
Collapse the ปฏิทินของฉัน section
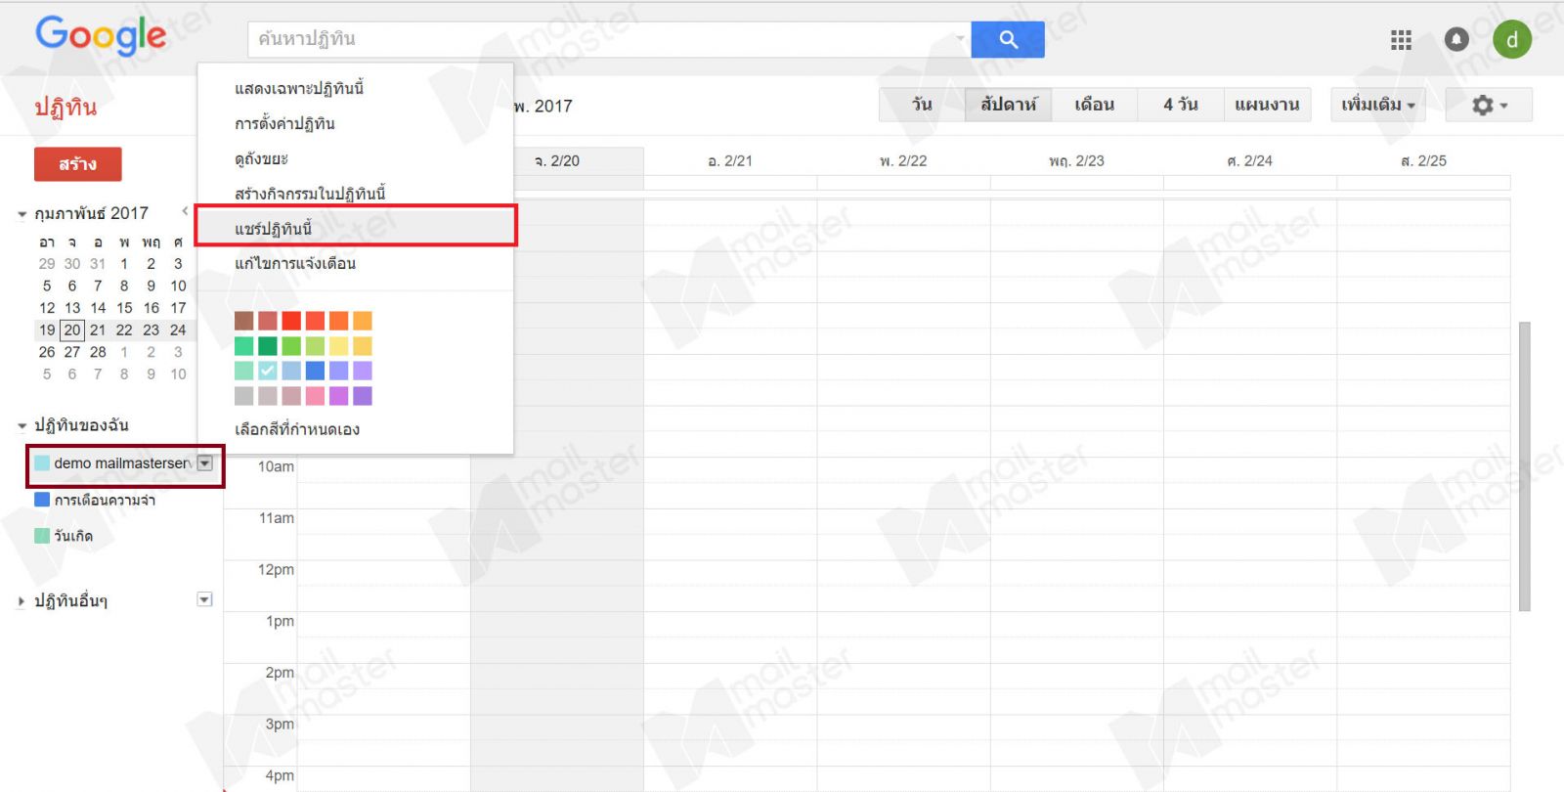pos(22,426)
